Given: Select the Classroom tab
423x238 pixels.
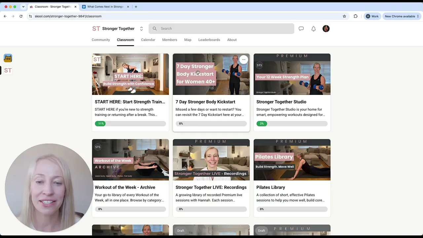Looking at the screenshot, I should (x=125, y=40).
